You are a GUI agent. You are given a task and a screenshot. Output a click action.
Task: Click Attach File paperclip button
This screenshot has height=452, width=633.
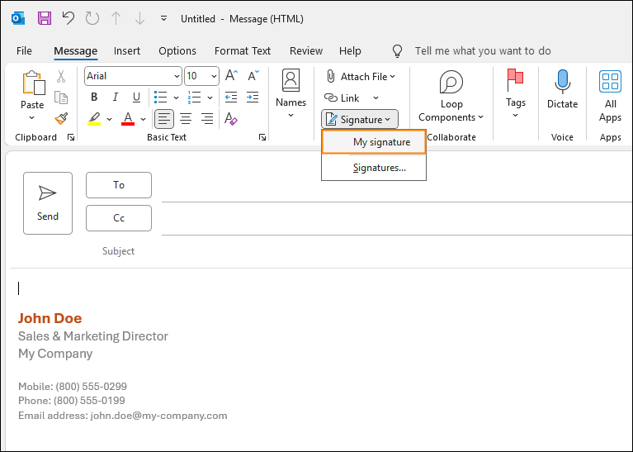[x=361, y=76]
